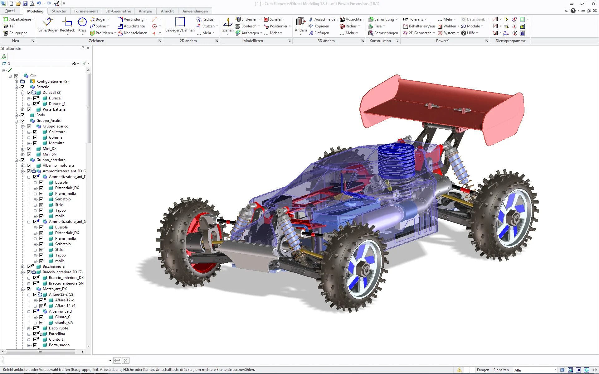
Task: Uncheck the Body part checkbox
Action: click(x=22, y=115)
